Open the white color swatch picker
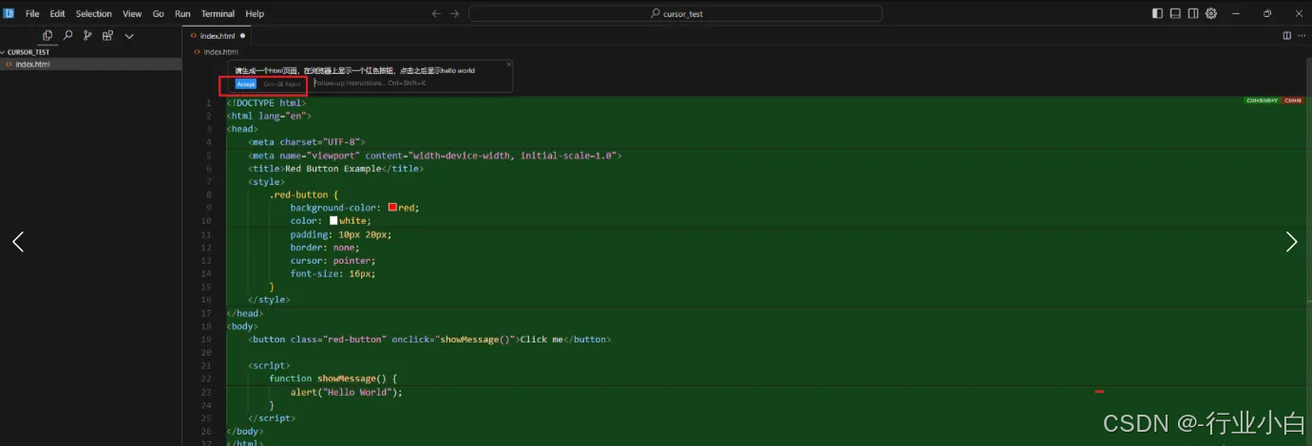This screenshot has height=446, width=1312. [333, 220]
